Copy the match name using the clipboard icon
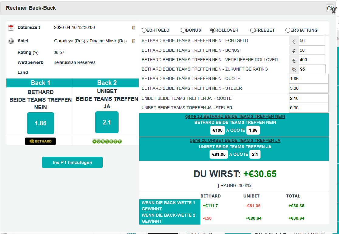The height and width of the screenshot is (234, 339). click(x=133, y=41)
